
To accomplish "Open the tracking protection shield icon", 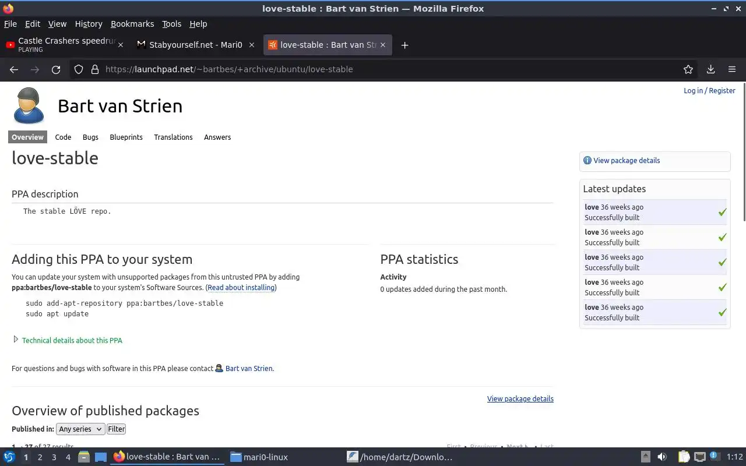I will pos(79,69).
